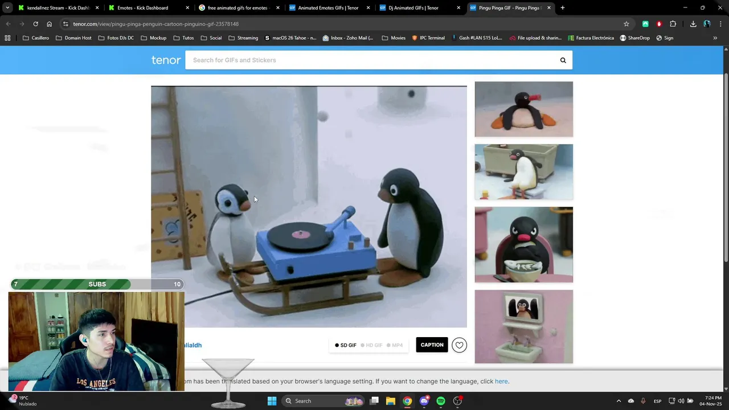
Task: Open the Movies bookmark folder
Action: point(394,38)
